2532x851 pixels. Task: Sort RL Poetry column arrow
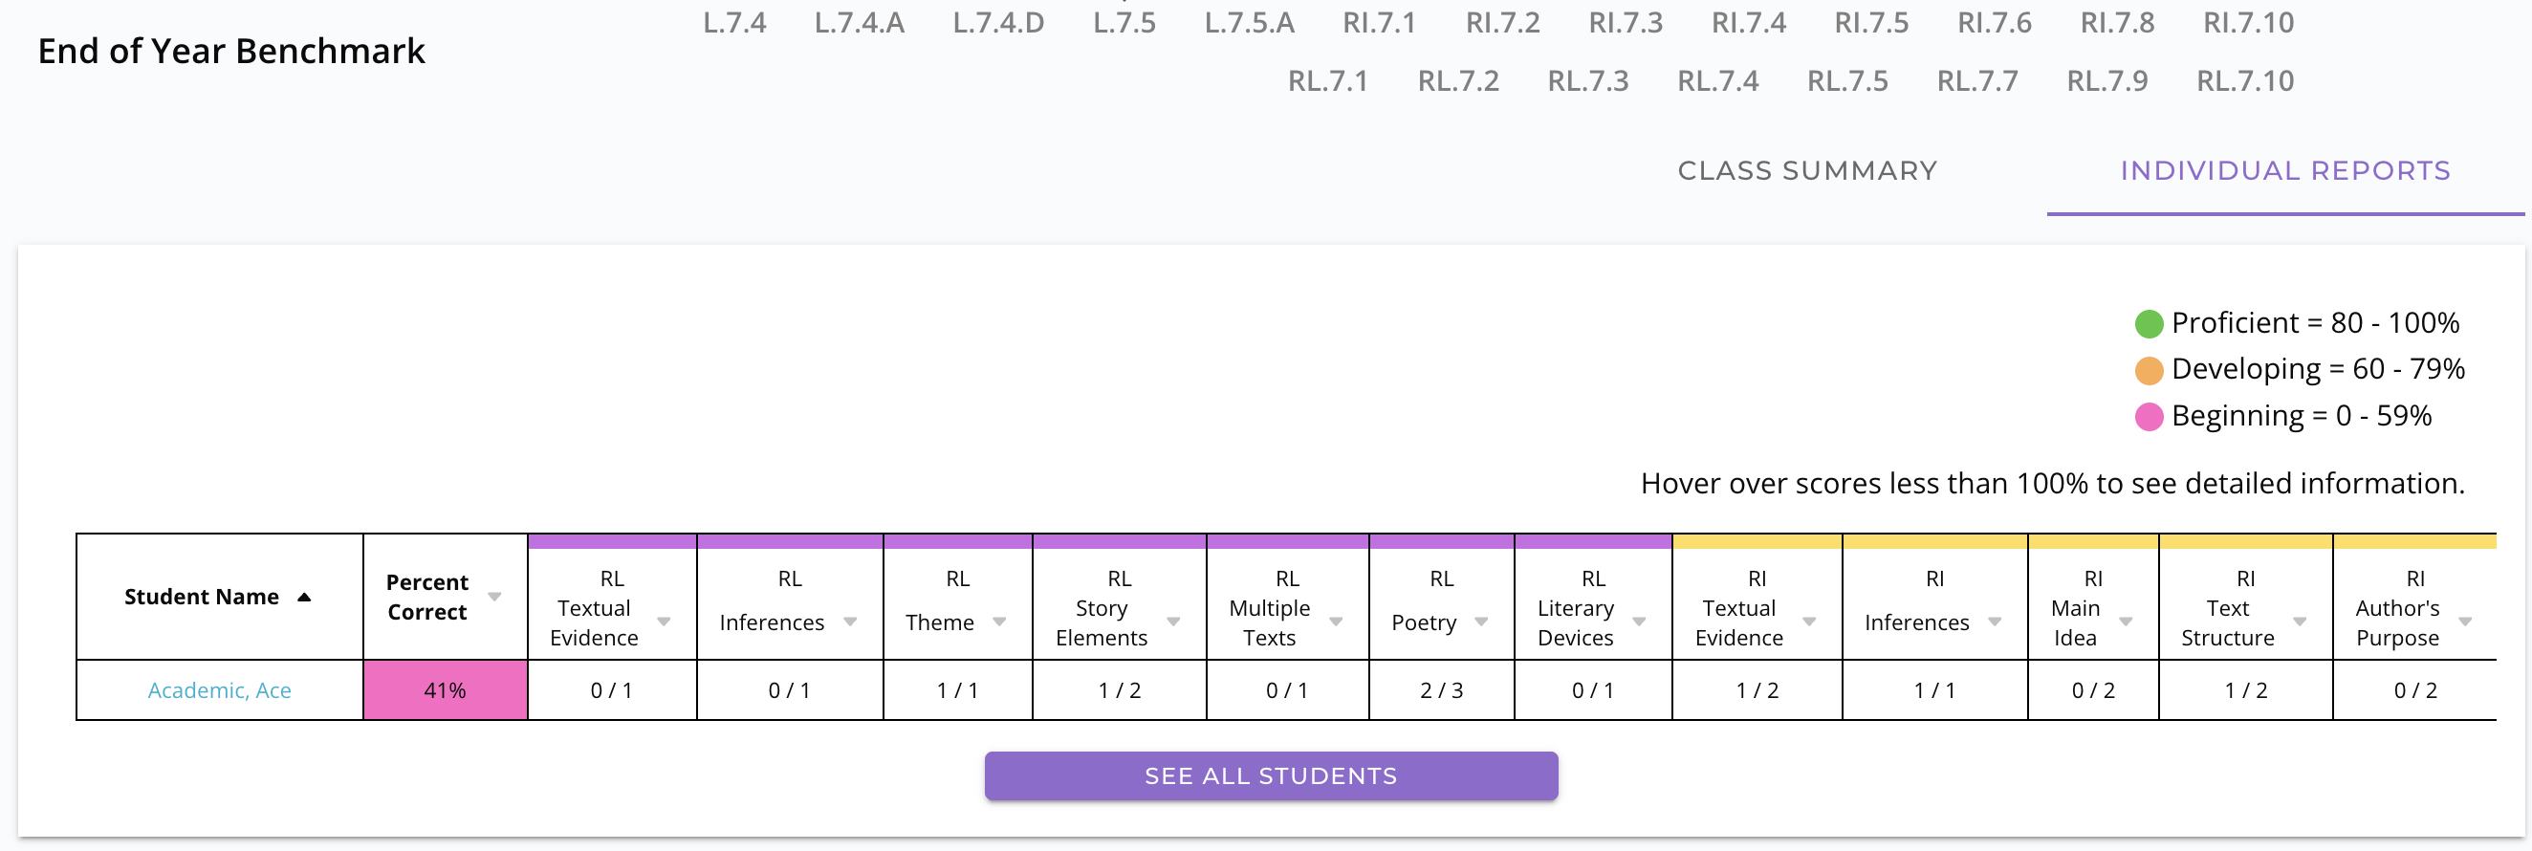click(1481, 622)
